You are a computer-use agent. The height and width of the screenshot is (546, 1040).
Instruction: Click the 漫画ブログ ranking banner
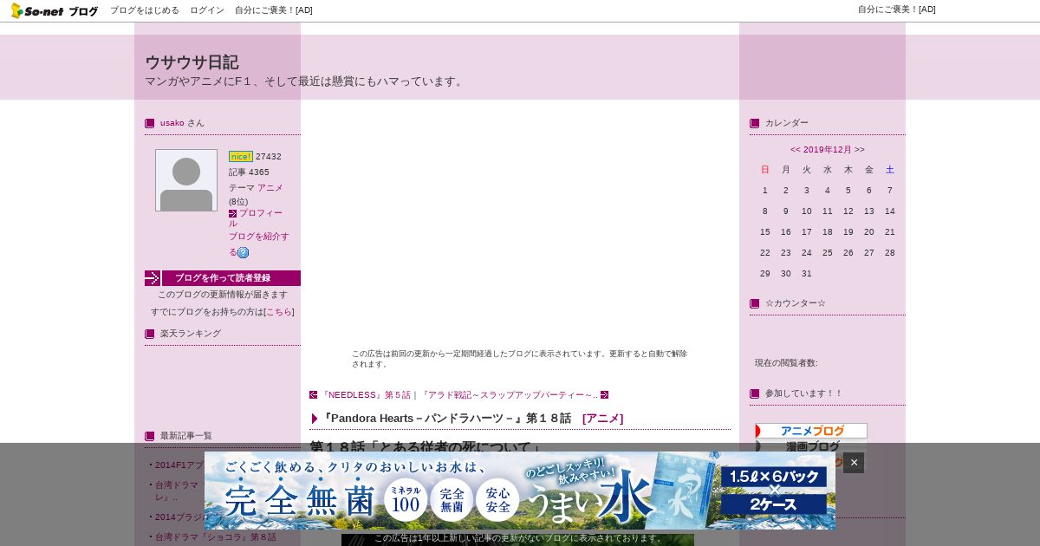[x=811, y=446]
